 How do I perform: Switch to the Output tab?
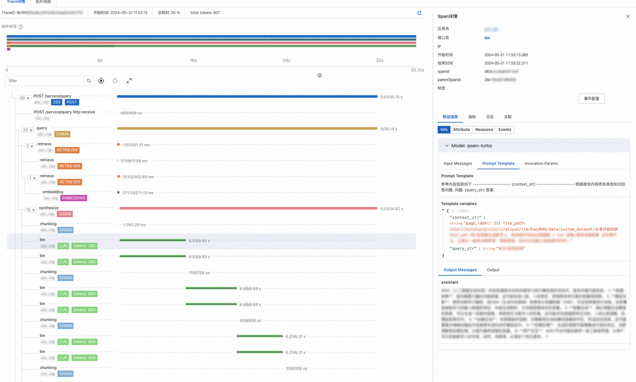pos(493,270)
